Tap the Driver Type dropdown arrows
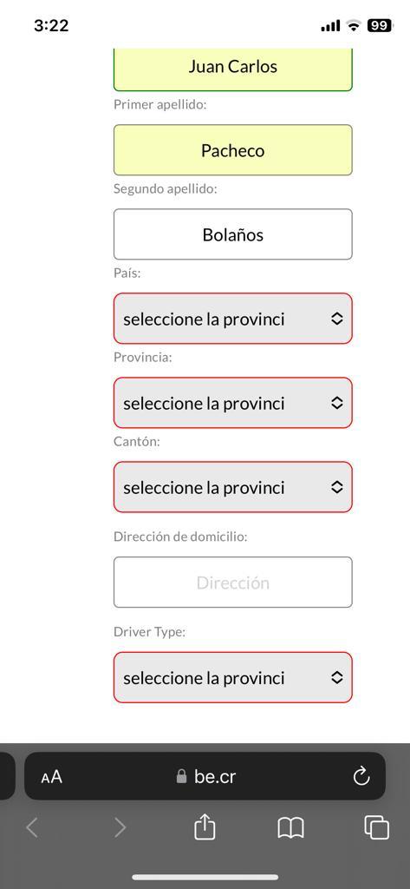410x889 pixels. pyautogui.click(x=337, y=678)
